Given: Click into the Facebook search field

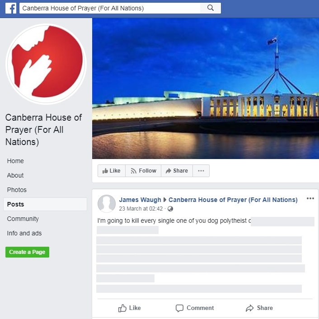Looking at the screenshot, I should [110, 8].
